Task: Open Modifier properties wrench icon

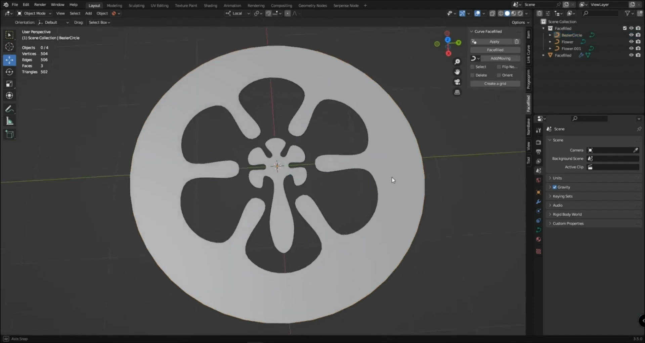Action: [x=539, y=202]
